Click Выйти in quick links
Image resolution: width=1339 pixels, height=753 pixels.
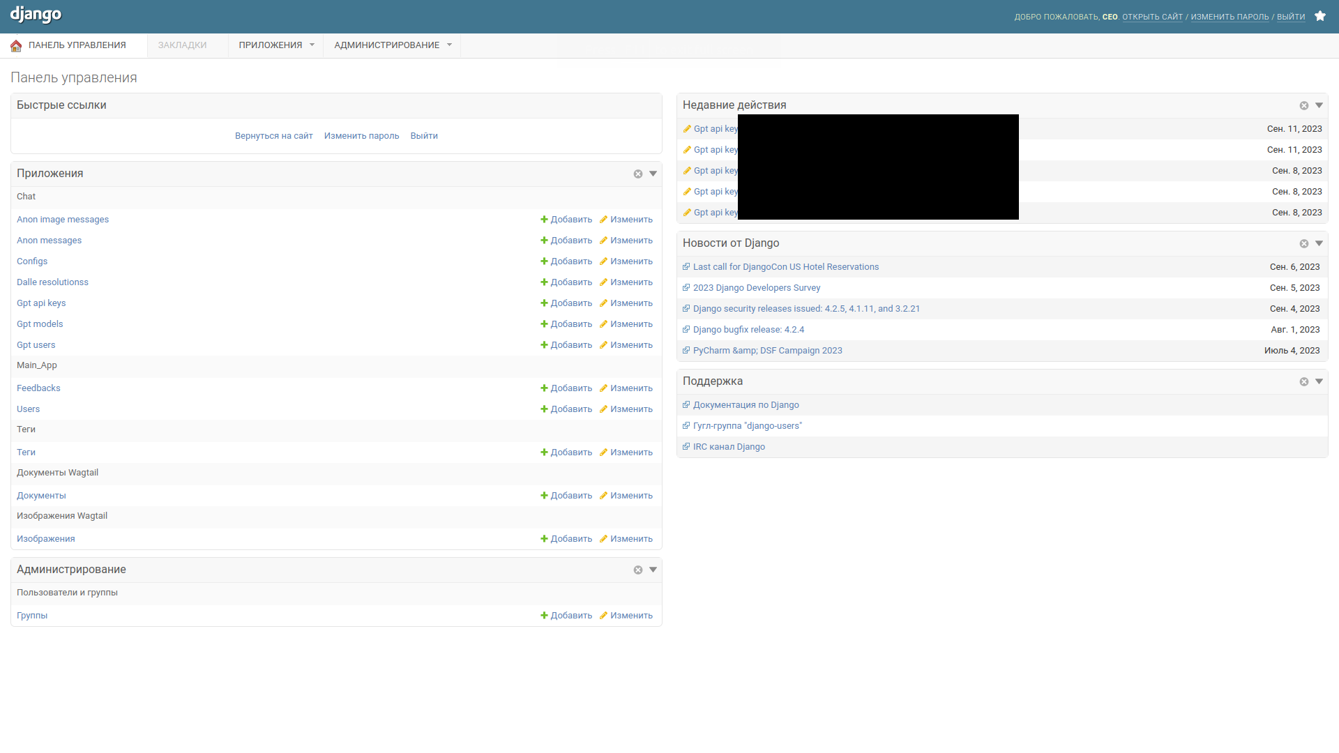424,136
